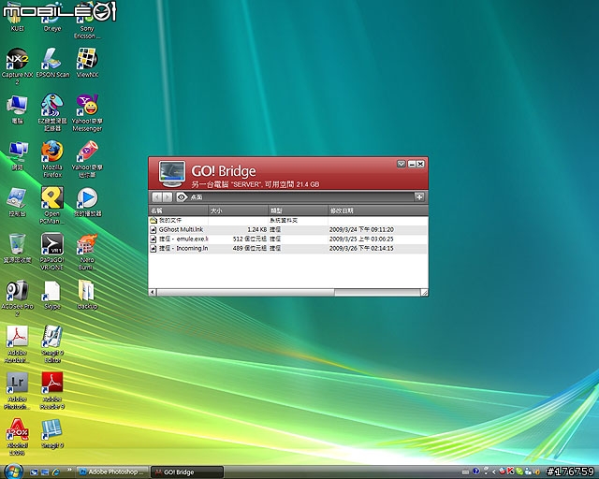Expand hidden system tray icons arrow

(493, 472)
